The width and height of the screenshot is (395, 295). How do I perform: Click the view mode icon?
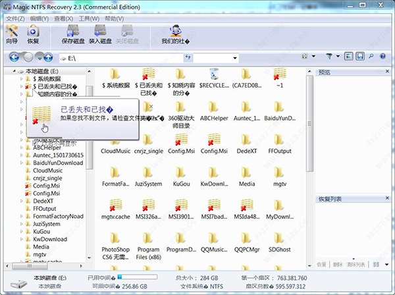pos(305,56)
